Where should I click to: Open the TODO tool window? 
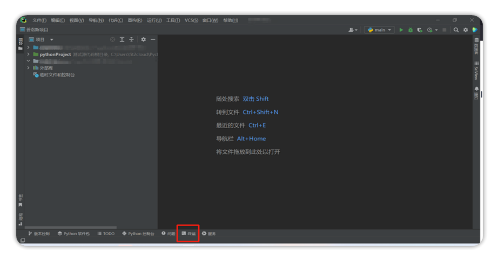[106, 233]
